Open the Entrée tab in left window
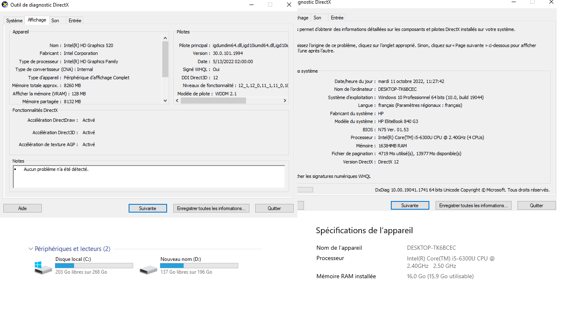This screenshot has height=317, width=565. point(75,21)
